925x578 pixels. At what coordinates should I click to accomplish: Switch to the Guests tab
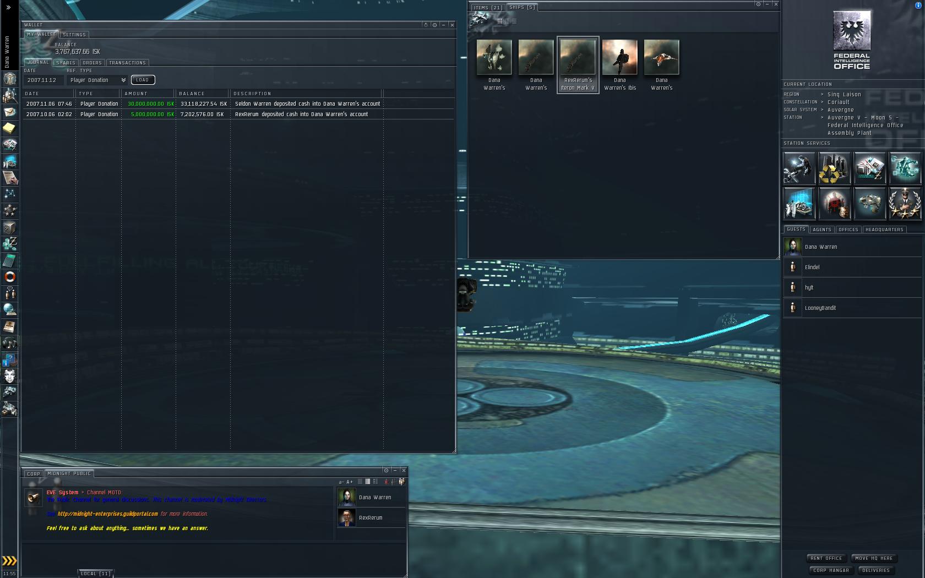coord(796,229)
